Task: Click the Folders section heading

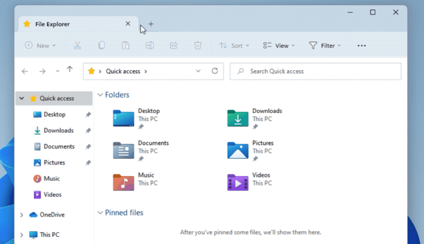Action: pyautogui.click(x=117, y=95)
